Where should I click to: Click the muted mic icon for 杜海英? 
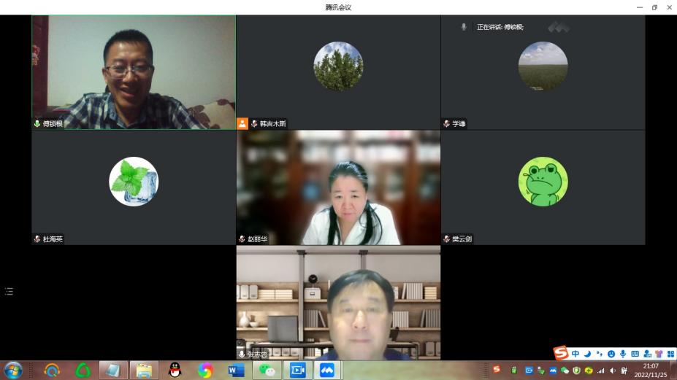point(37,239)
